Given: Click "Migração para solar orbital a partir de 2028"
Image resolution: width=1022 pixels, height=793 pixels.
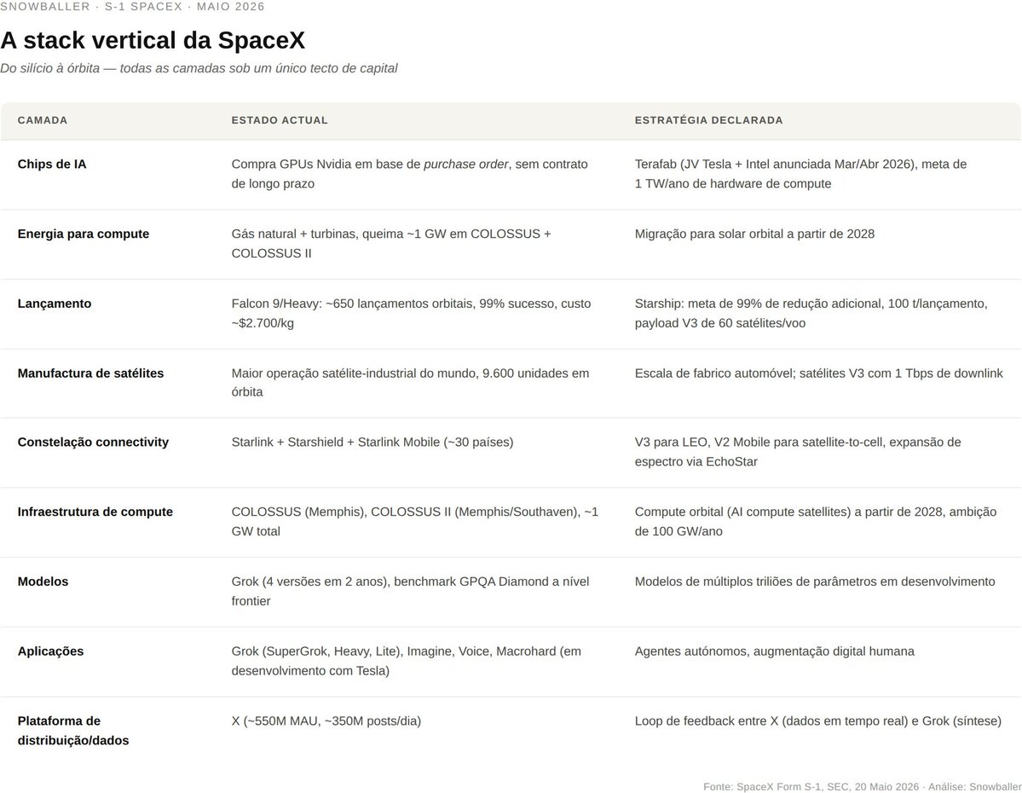Looking at the screenshot, I should tap(754, 234).
